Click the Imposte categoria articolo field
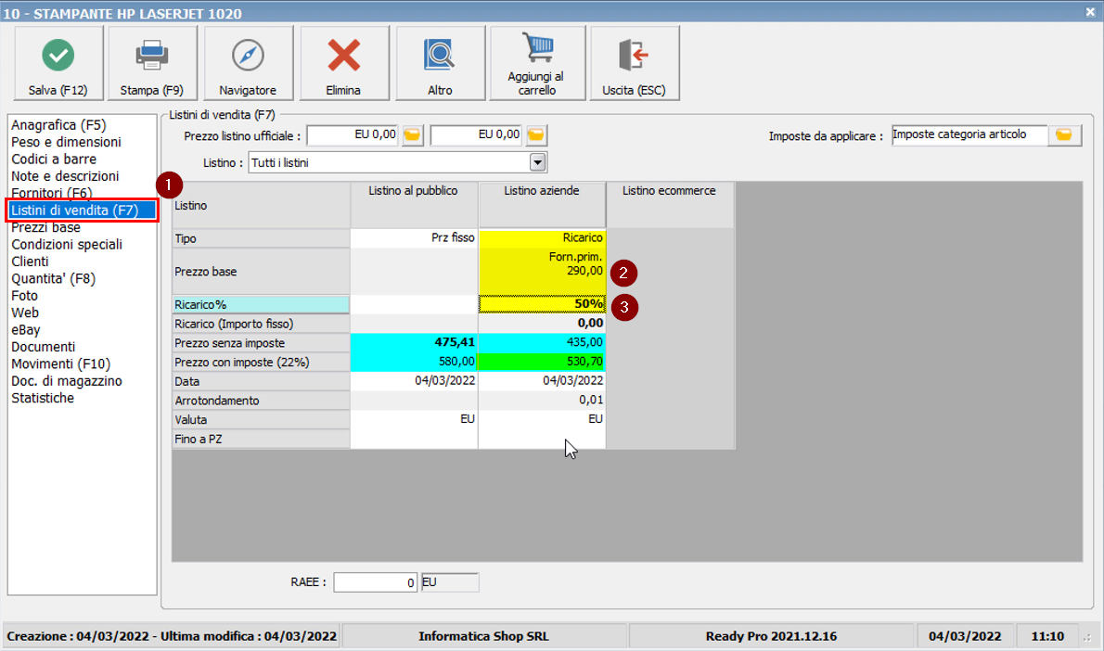The height and width of the screenshot is (651, 1104). tap(969, 134)
